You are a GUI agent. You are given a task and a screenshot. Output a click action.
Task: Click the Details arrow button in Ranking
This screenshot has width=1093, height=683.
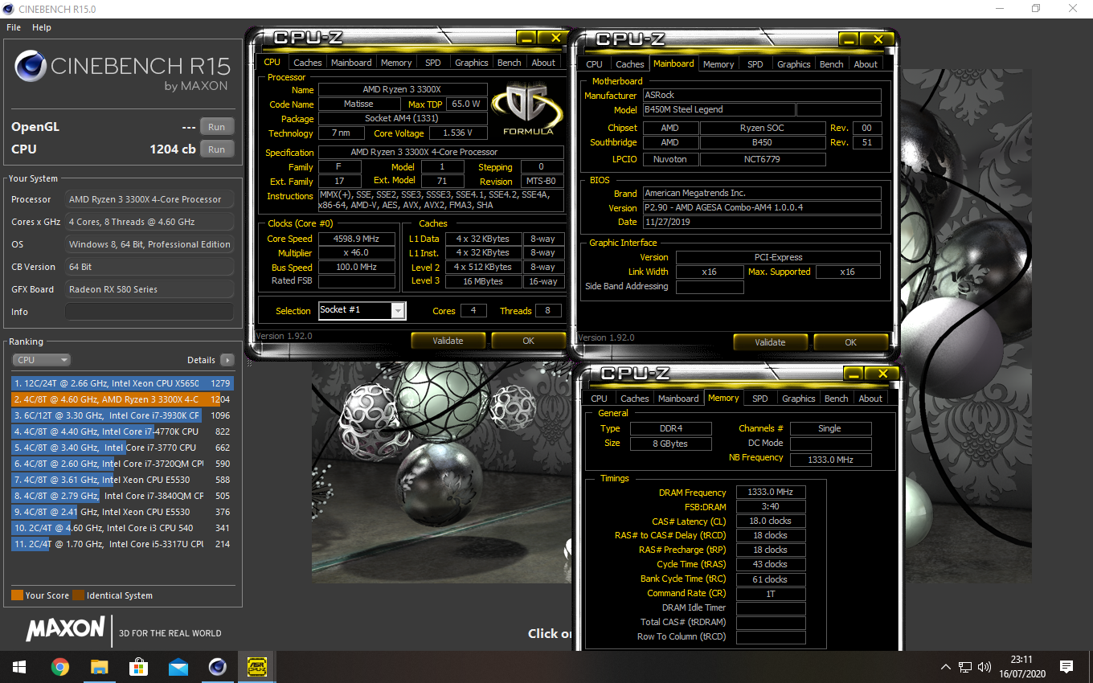[x=227, y=360]
